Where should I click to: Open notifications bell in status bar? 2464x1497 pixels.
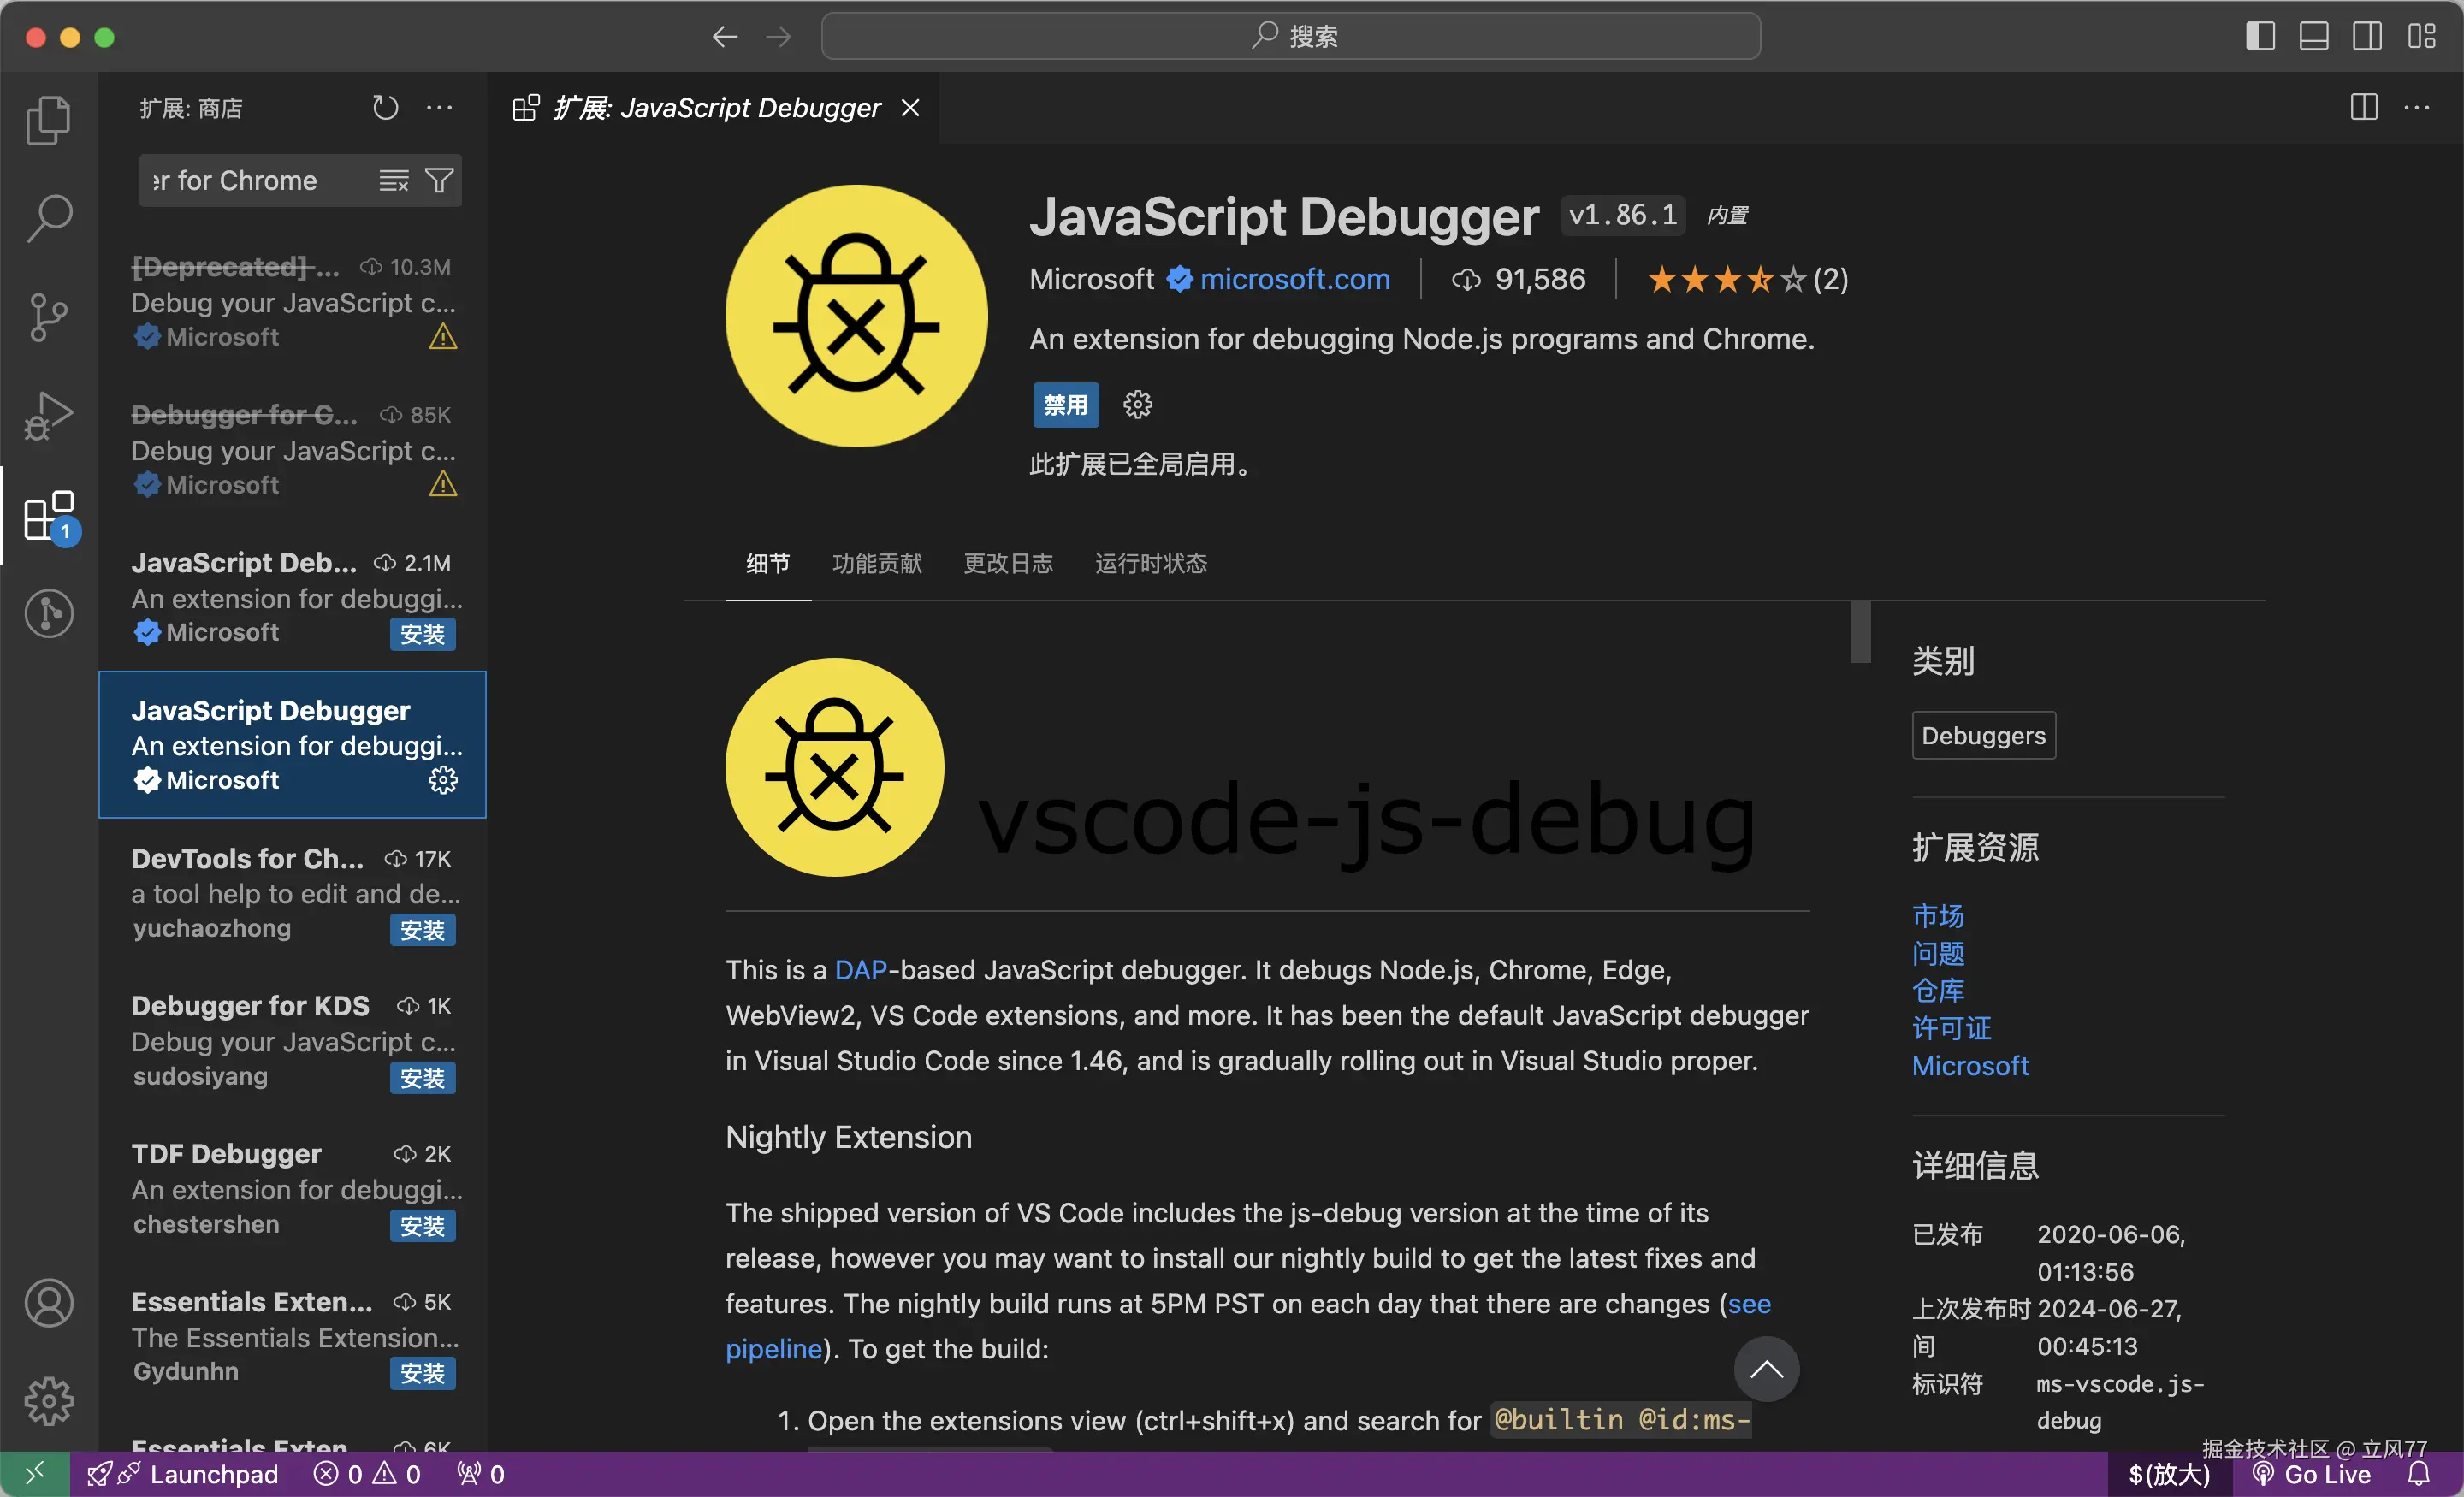click(2418, 1474)
